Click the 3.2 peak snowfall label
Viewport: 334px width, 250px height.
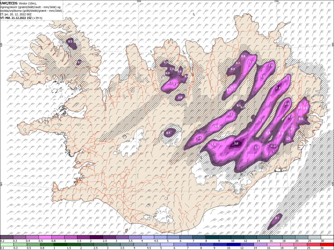[x=236, y=143]
